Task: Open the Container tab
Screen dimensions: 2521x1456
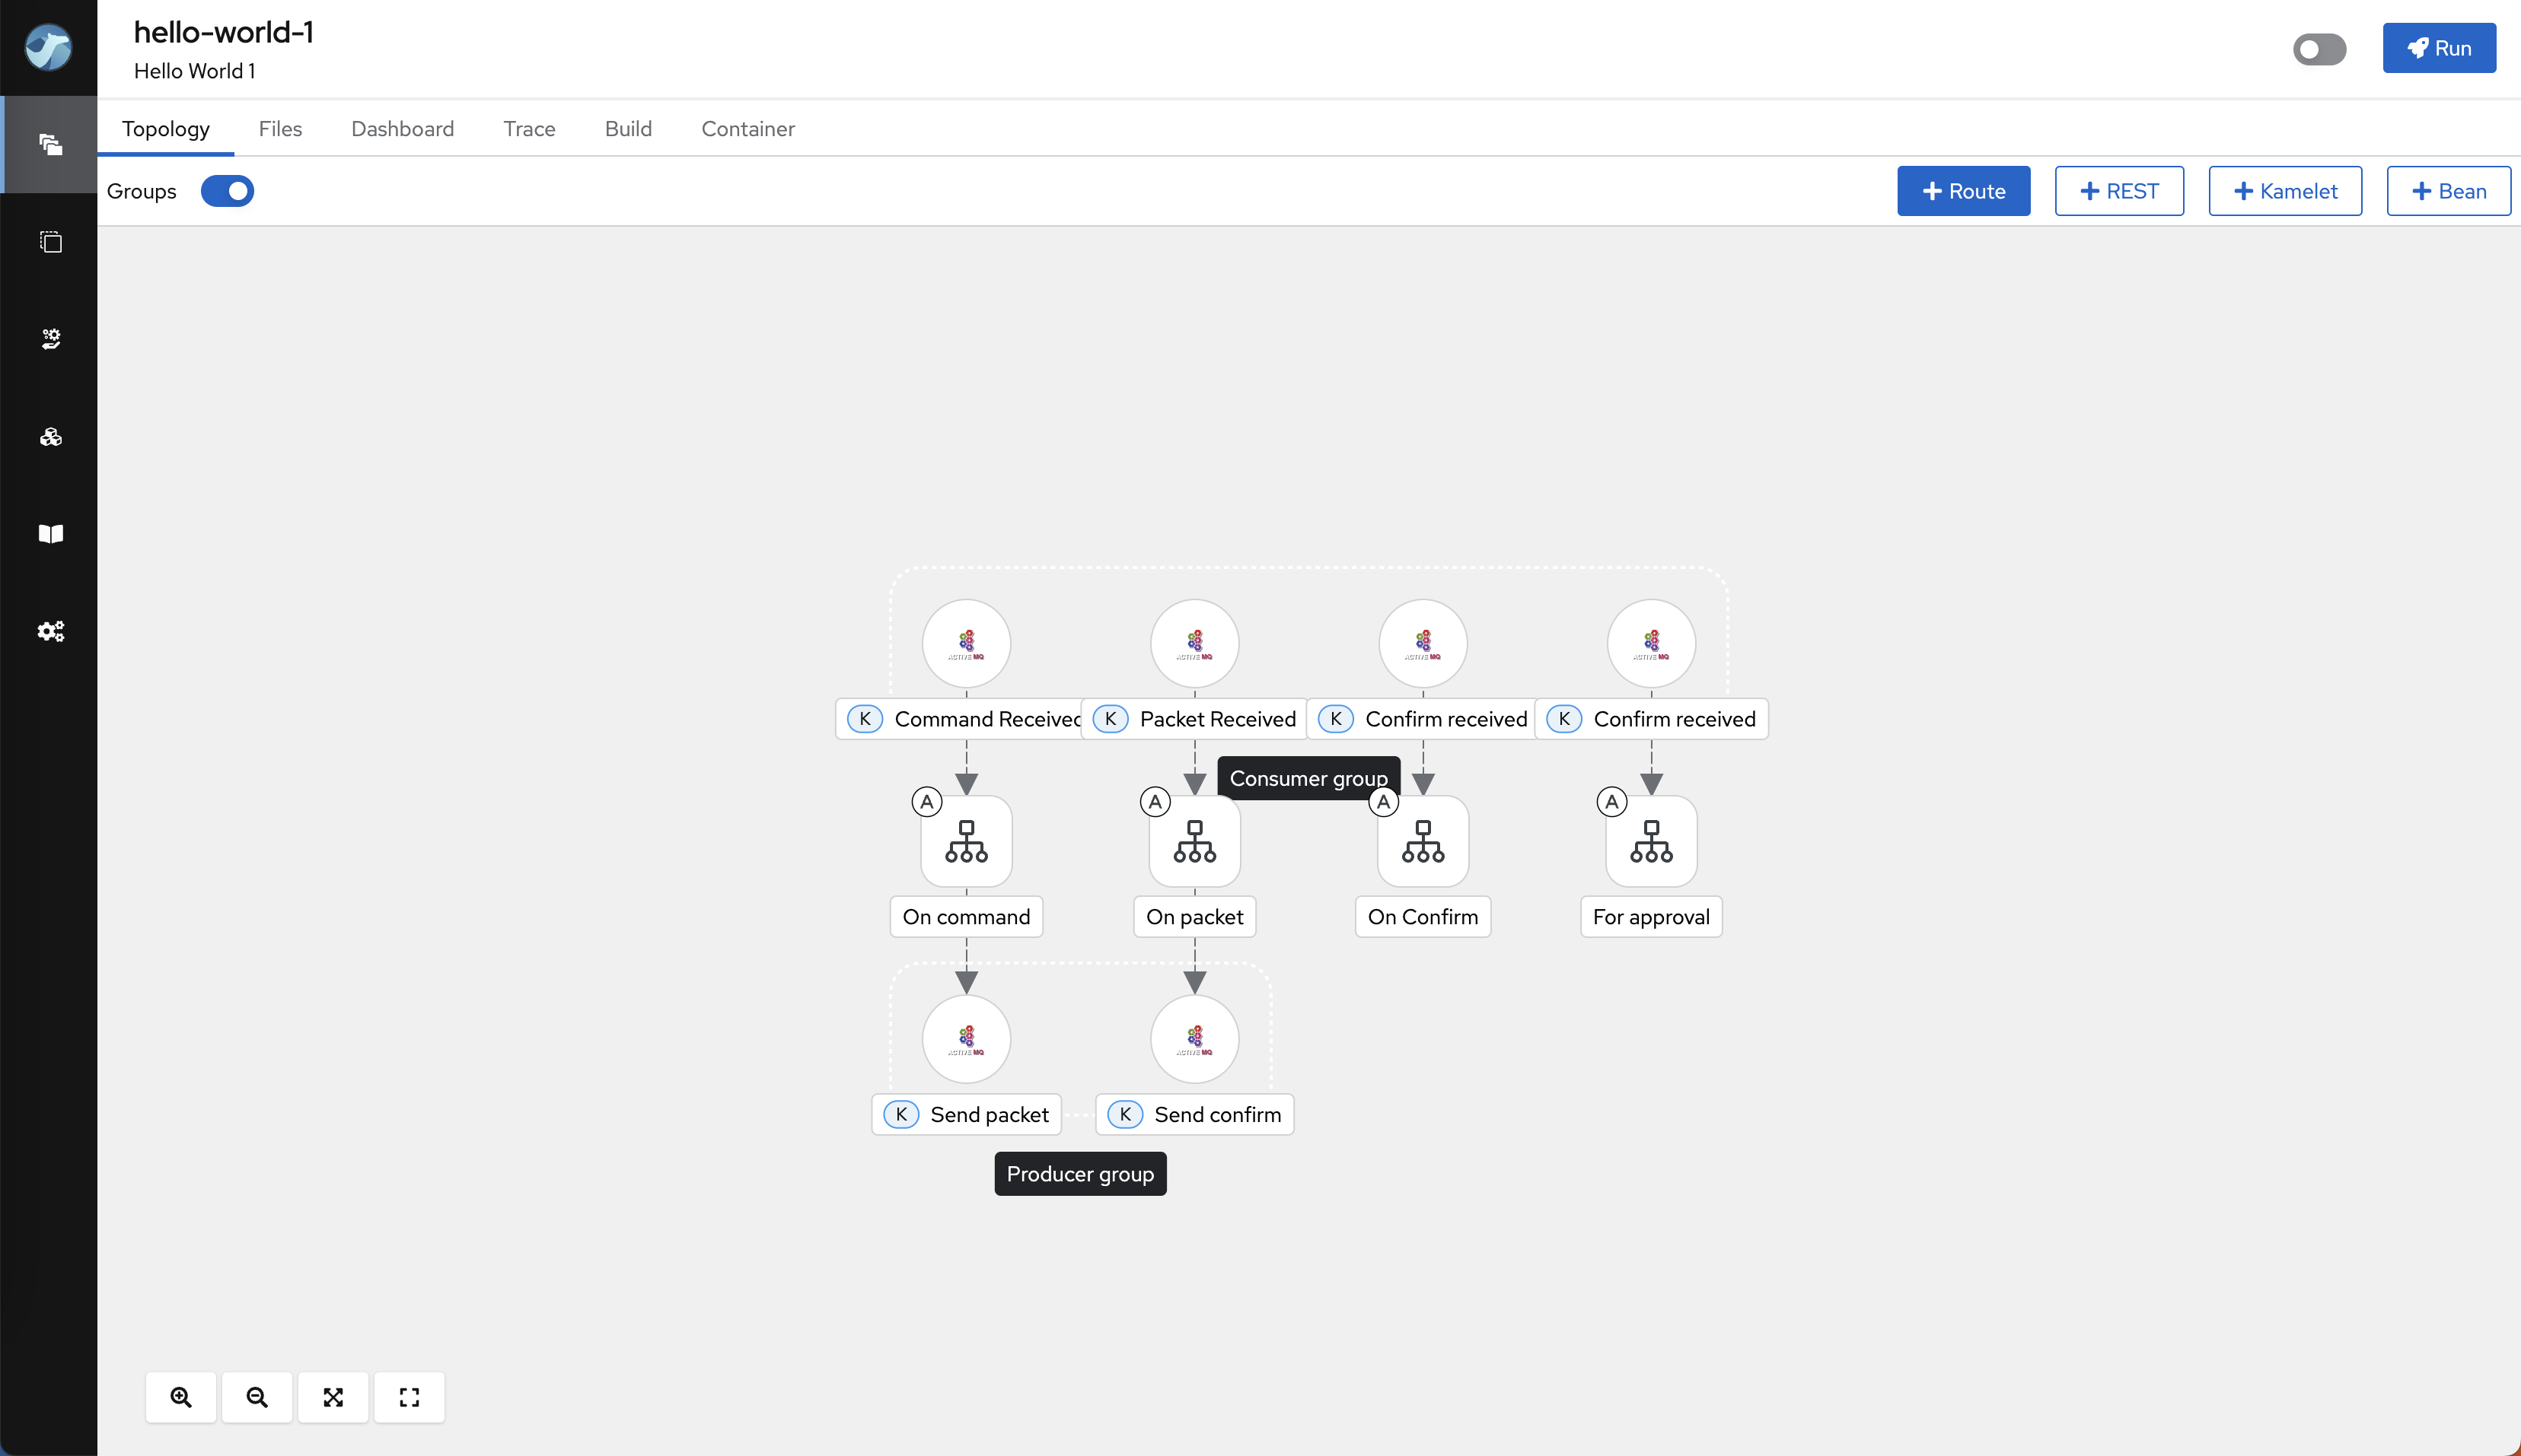Action: click(747, 129)
